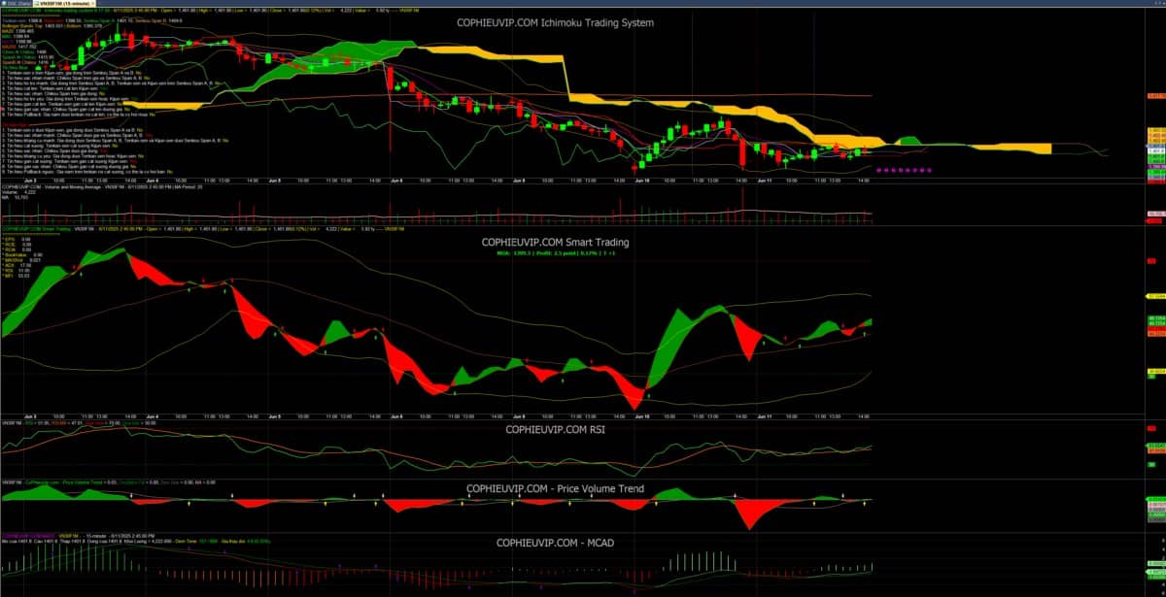This screenshot has width=1166, height=597.
Task: Click 'Jun 4' on the Ichimoku pane time axis
Action: tap(153, 180)
